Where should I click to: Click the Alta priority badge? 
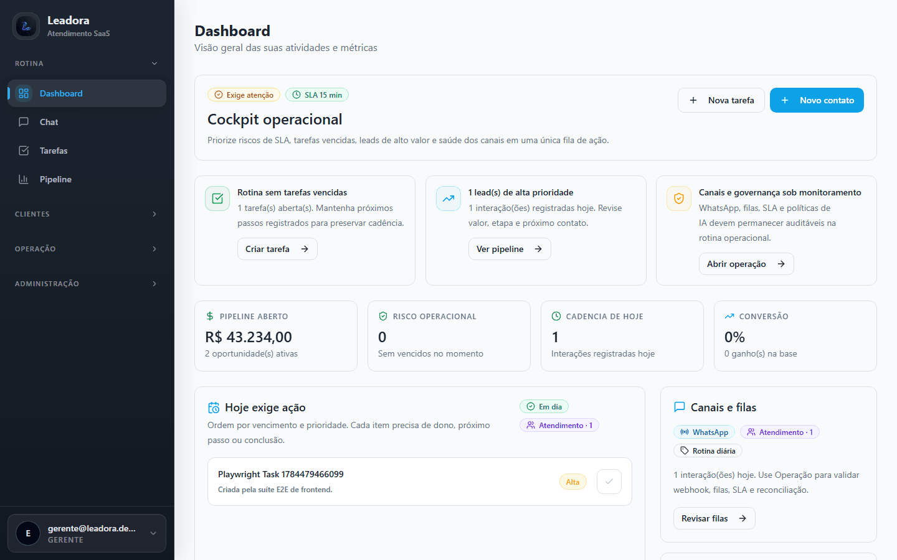click(x=573, y=482)
